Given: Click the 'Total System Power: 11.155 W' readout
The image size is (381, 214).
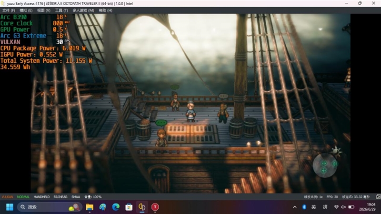Looking at the screenshot, I should (x=46, y=61).
